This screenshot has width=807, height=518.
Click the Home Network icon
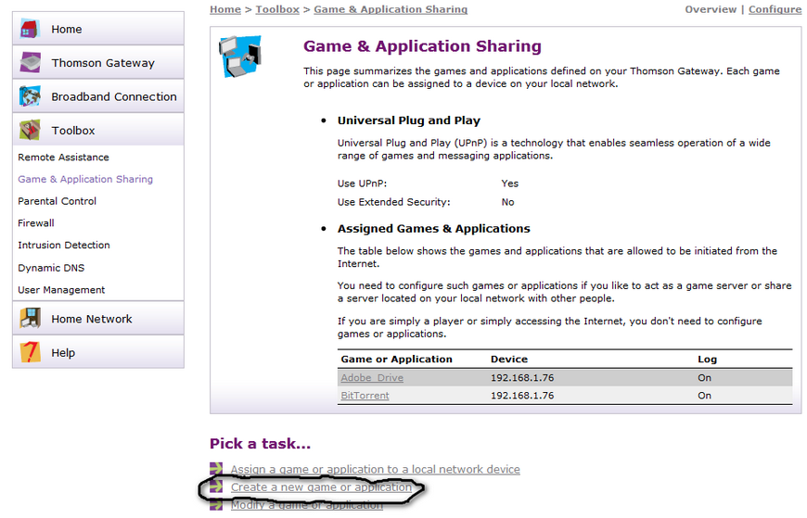point(31,319)
